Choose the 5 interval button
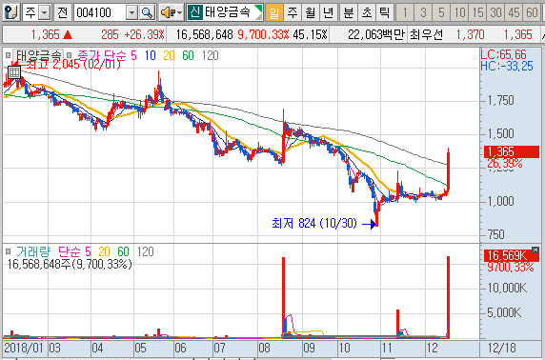 (x=441, y=13)
